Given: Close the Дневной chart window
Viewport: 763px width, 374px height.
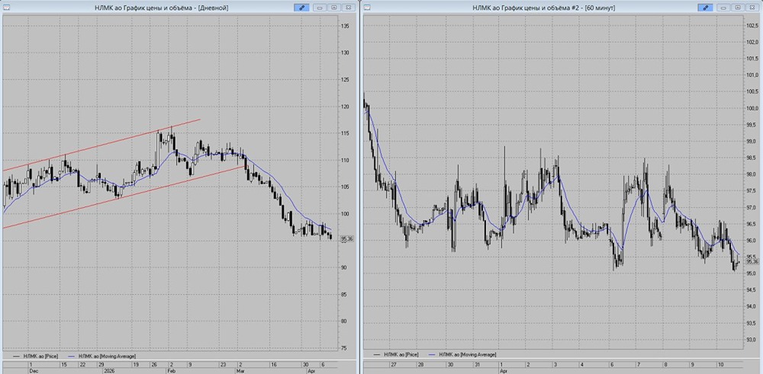Looking at the screenshot, I should [x=348, y=8].
